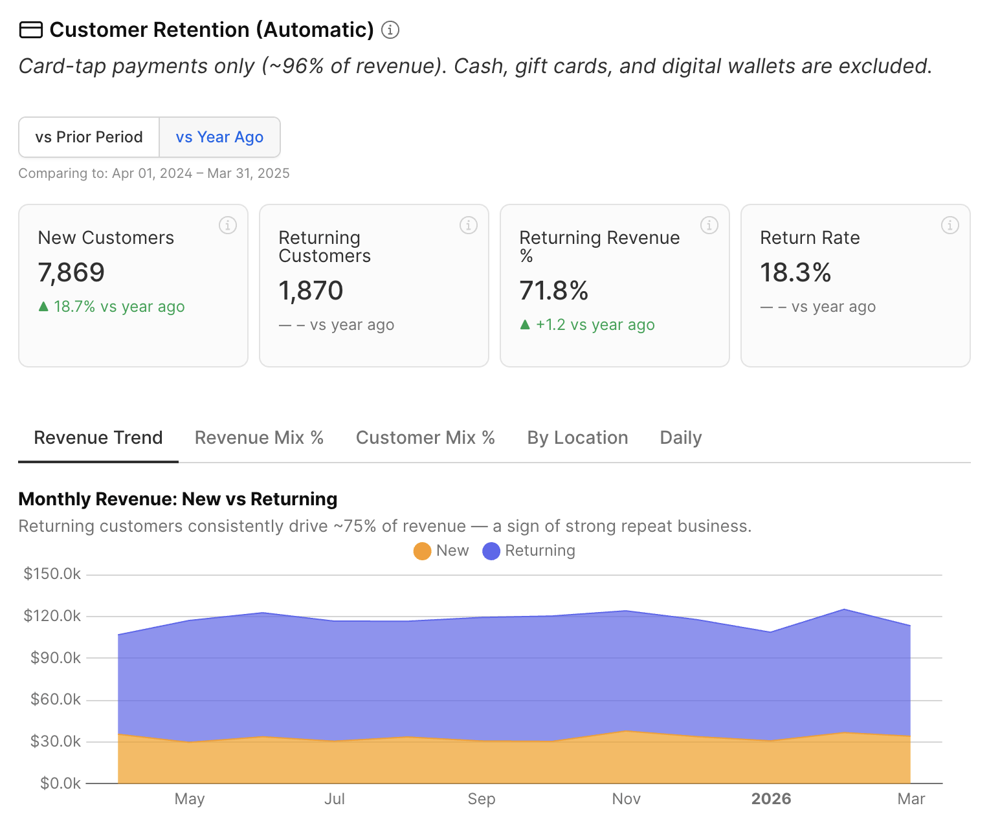Open info icon on Returning Customers card
989x832 pixels.
(x=469, y=225)
